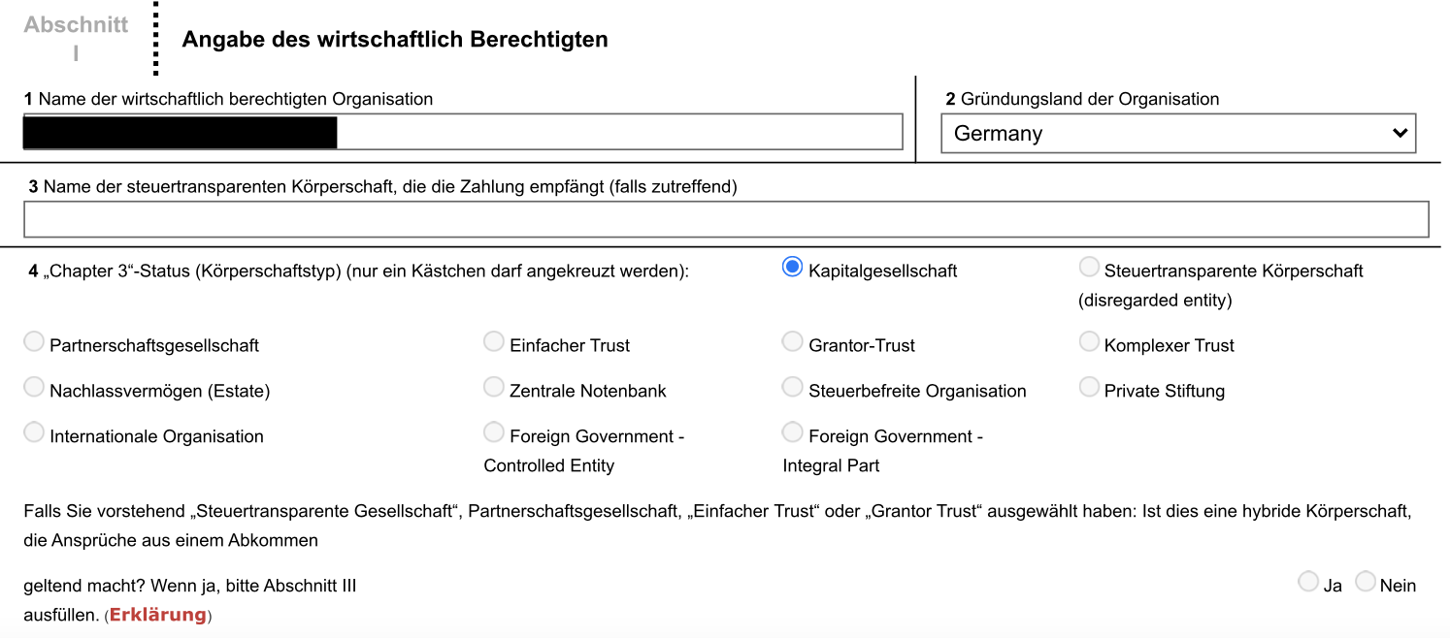The width and height of the screenshot is (1450, 638).
Task: Choose Grantor-Trust radio button
Action: click(x=793, y=341)
